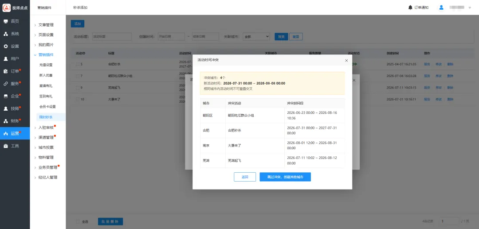Expand 业务员管理 menu group
The image size is (479, 229).
pyautogui.click(x=47, y=167)
